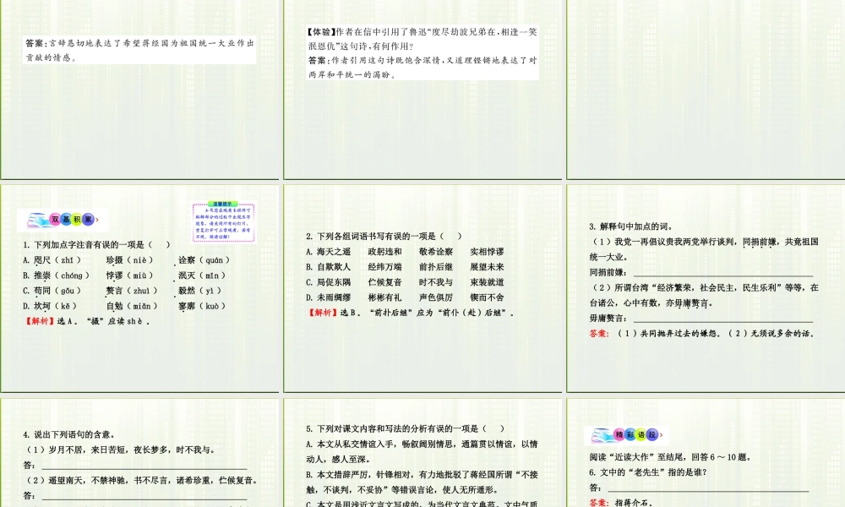Click the word 毅然 (yì)
This screenshot has width=845, height=507.
point(200,291)
